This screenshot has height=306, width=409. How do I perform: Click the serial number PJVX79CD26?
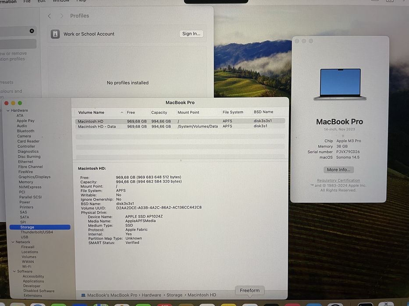pyautogui.click(x=348, y=152)
